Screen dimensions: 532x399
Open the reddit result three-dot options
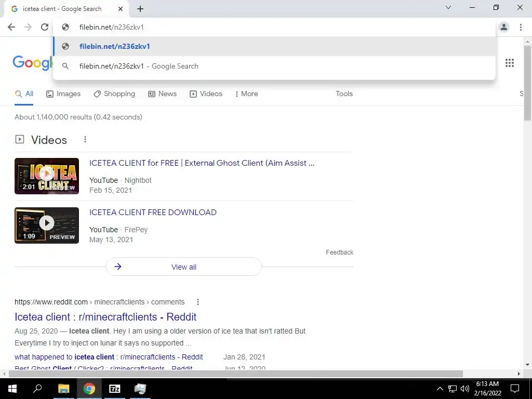[x=198, y=302]
